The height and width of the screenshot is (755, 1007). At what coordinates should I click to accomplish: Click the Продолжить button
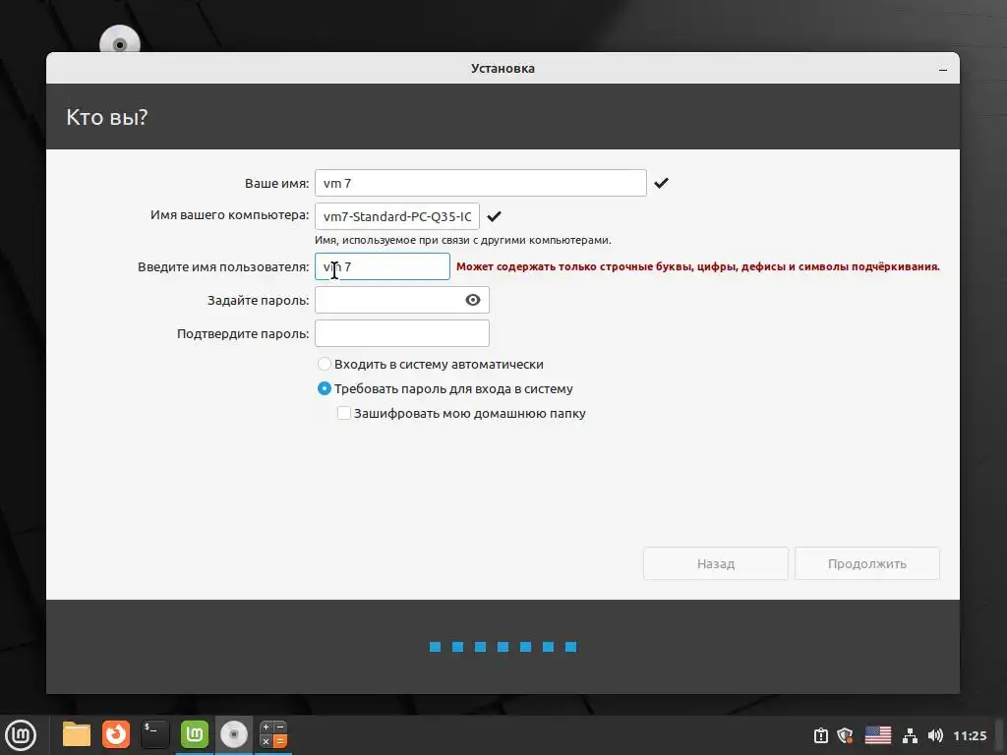(867, 563)
